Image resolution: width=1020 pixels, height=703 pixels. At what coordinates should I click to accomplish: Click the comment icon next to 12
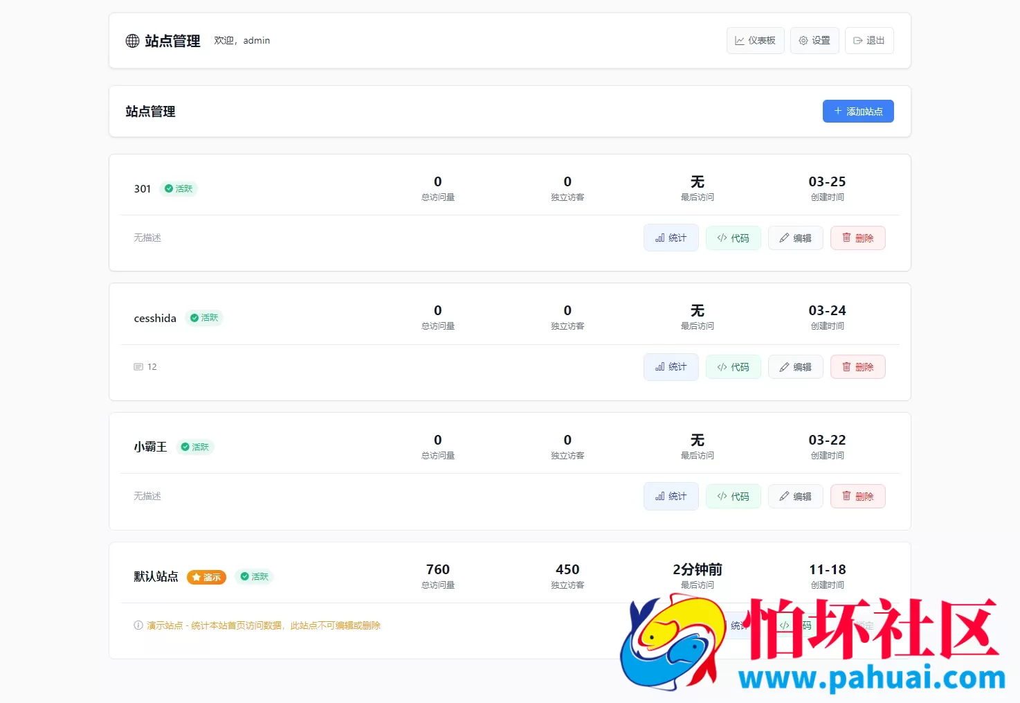coord(138,366)
